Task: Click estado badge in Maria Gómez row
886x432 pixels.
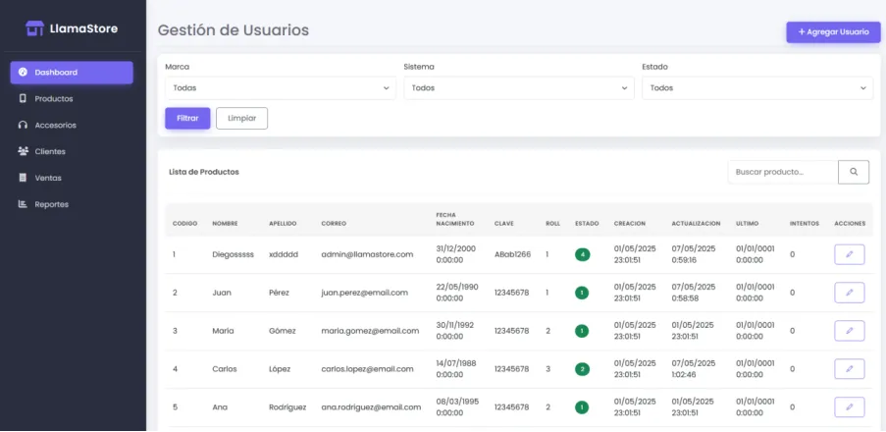Action: click(583, 331)
